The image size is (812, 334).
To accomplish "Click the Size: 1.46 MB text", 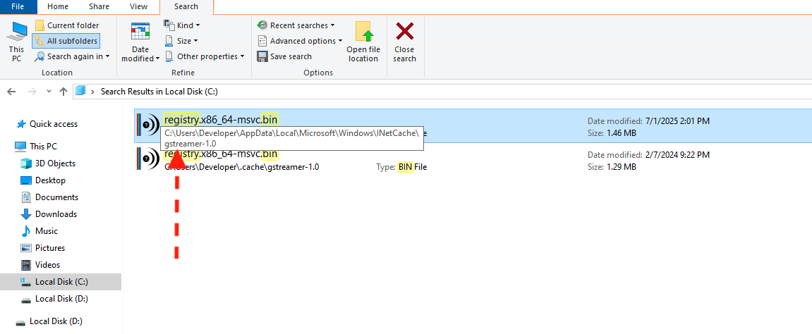I will click(x=612, y=133).
